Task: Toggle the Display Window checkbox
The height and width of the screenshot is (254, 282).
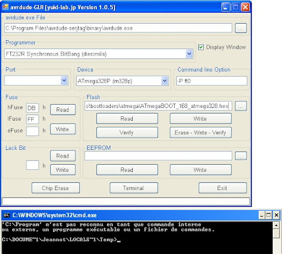Action: tap(201, 47)
